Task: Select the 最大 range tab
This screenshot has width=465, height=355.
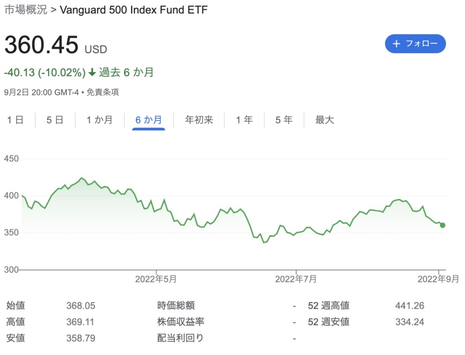Action: (325, 120)
